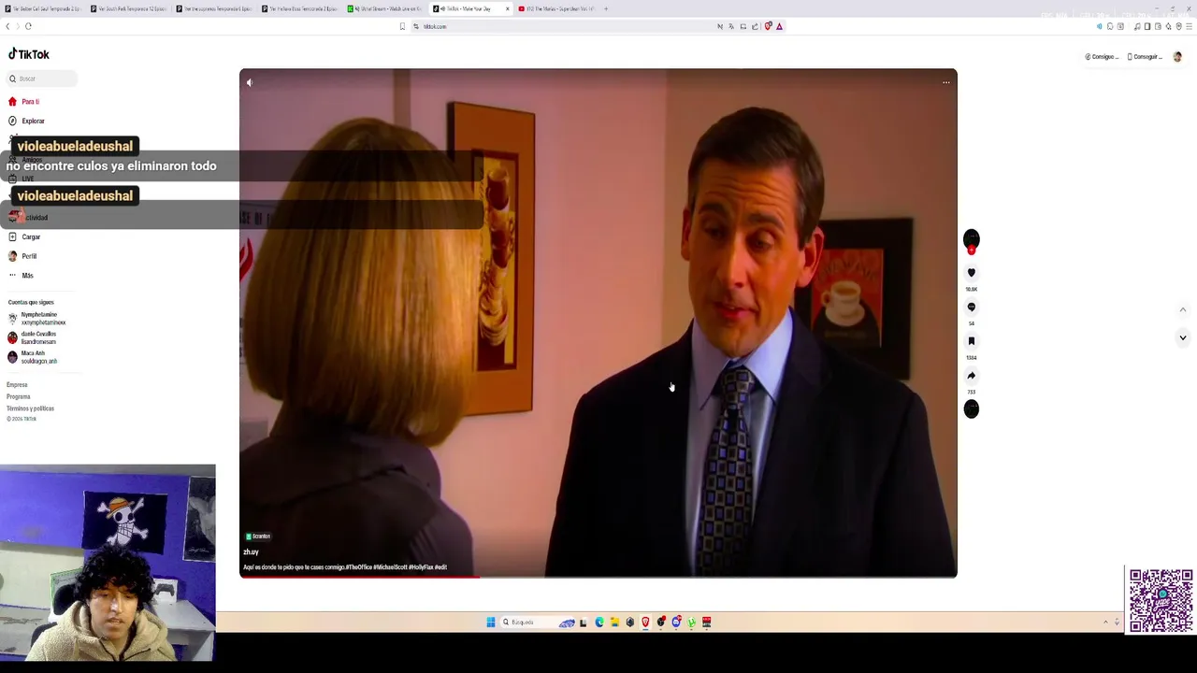Switch to the Venal Stream tab
Screen dimensions: 1197x673
click(383, 8)
